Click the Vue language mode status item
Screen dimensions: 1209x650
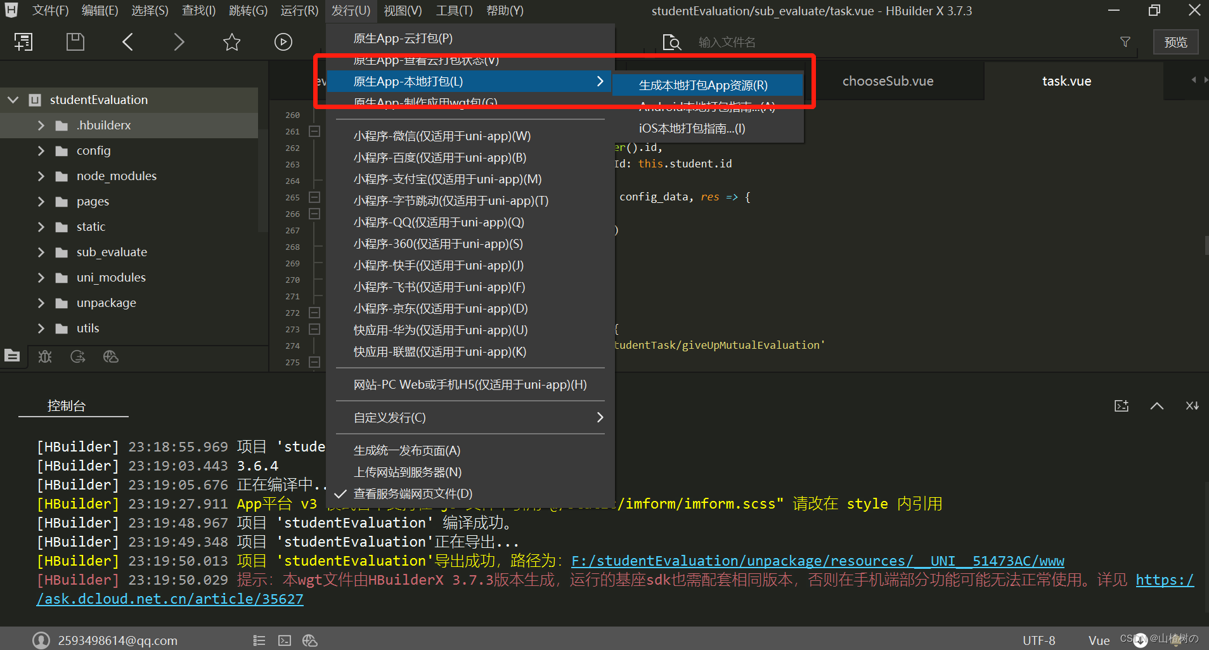coord(1099,640)
